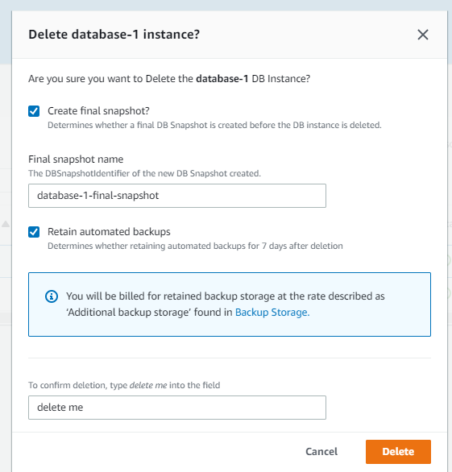Click the 7 days retention description text
Screen dimensions: 452x472
195,246
